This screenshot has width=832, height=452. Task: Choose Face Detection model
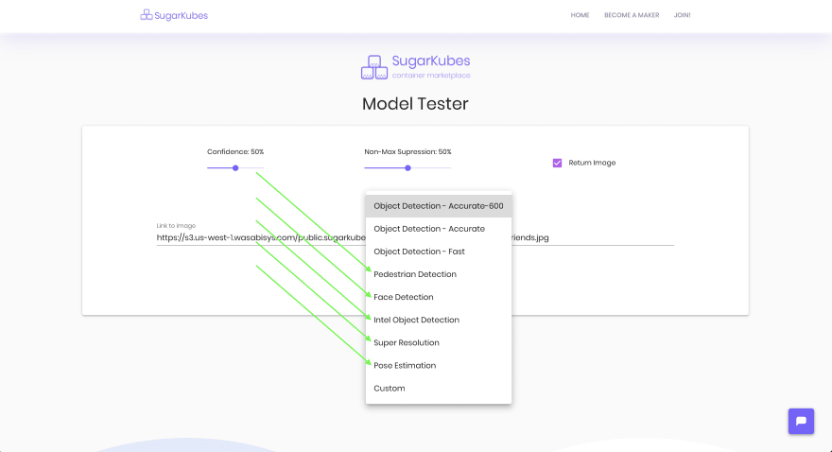click(x=439, y=297)
